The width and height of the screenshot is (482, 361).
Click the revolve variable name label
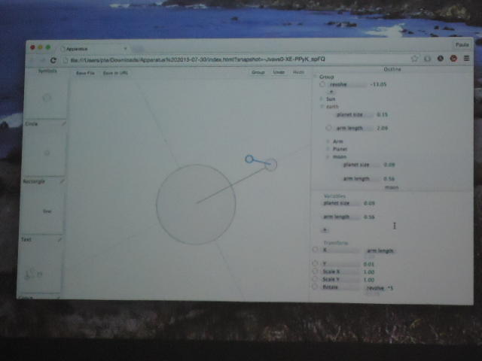[338, 84]
